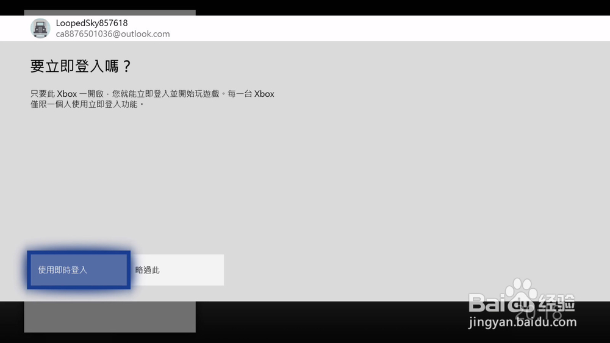Click the LoopedSky857618 profile avatar
This screenshot has height=343, width=610.
click(x=40, y=29)
